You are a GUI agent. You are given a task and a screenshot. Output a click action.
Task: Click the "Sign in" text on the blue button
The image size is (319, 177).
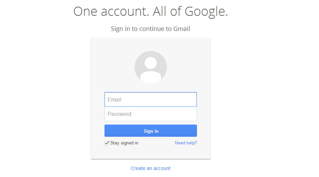click(x=151, y=131)
